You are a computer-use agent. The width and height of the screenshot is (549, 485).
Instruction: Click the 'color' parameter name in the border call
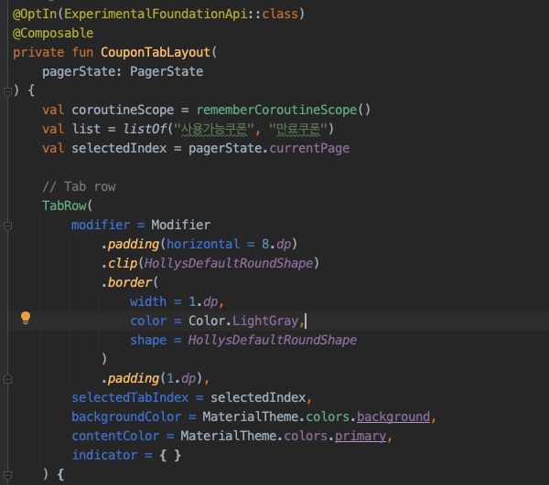pyautogui.click(x=148, y=321)
